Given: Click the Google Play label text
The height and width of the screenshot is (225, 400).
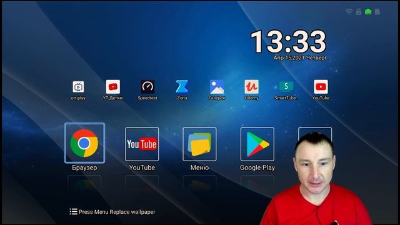Looking at the screenshot, I should pyautogui.click(x=257, y=168).
